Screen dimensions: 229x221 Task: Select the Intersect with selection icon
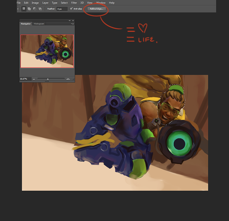[x=40, y=9]
